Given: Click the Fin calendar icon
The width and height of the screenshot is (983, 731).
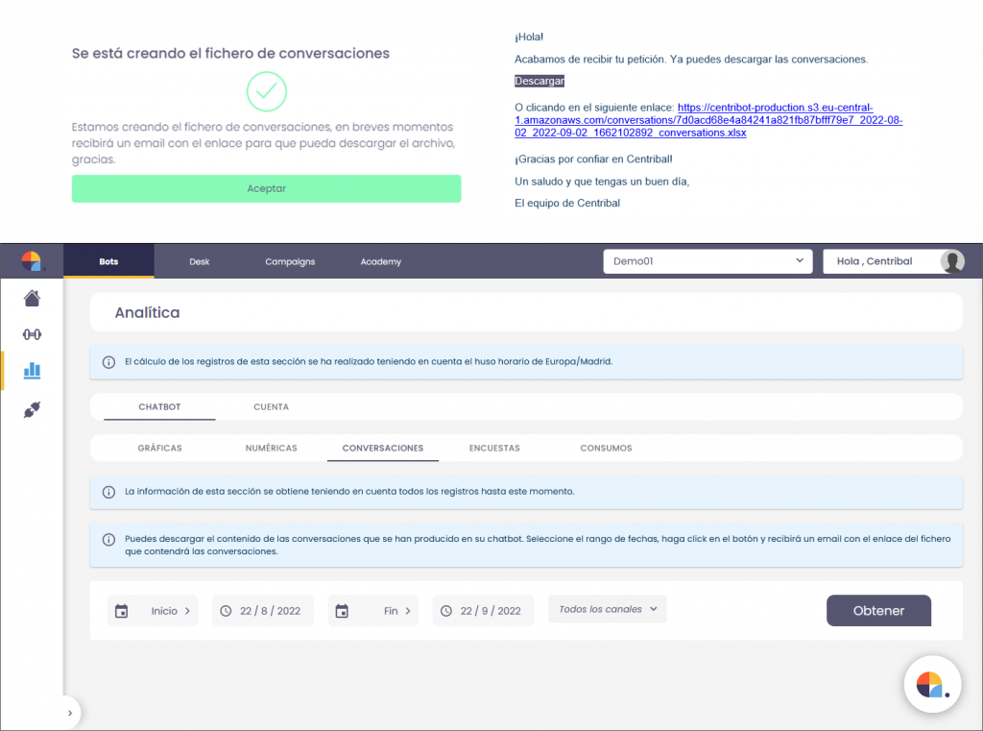Looking at the screenshot, I should coord(343,611).
